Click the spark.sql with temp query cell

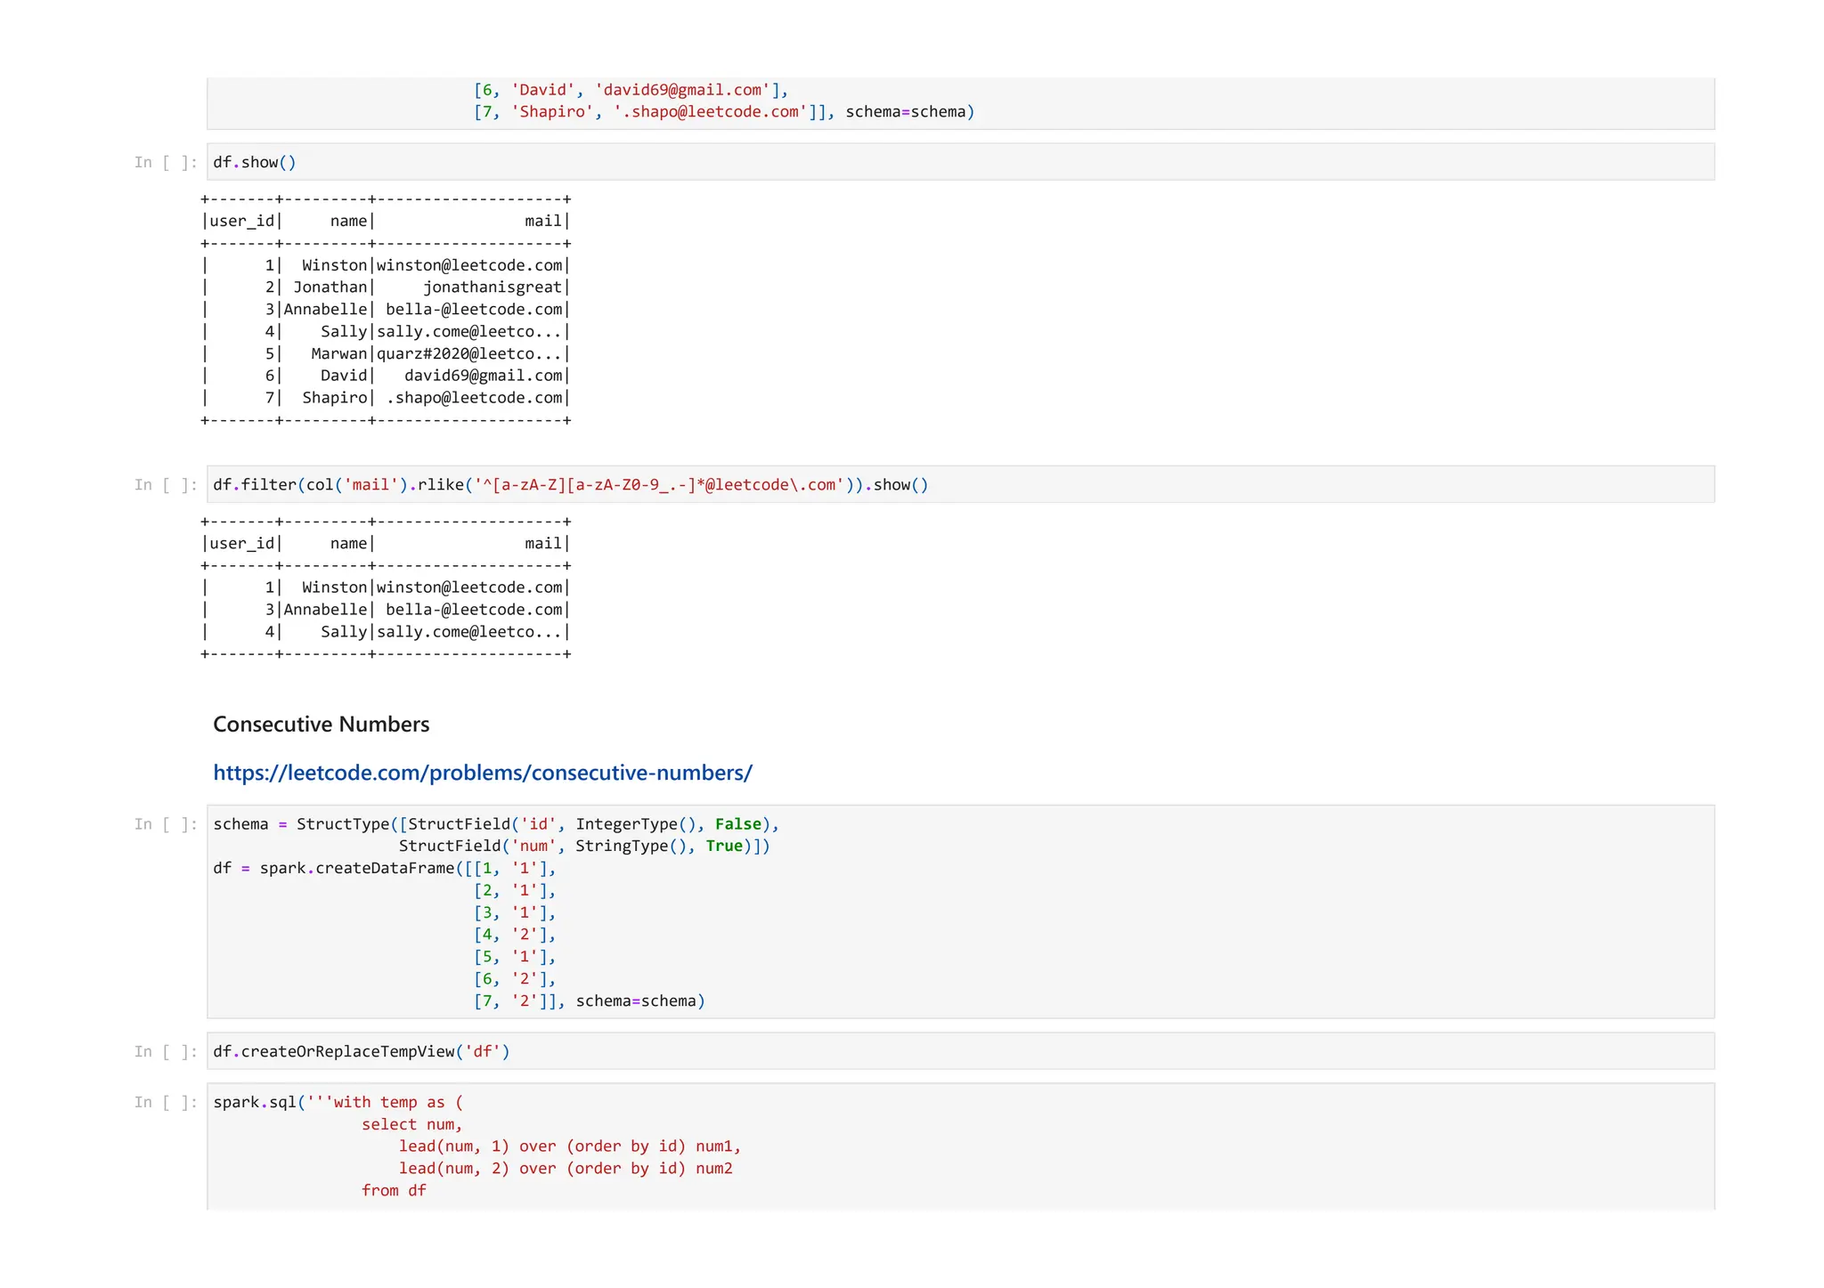pos(960,1146)
